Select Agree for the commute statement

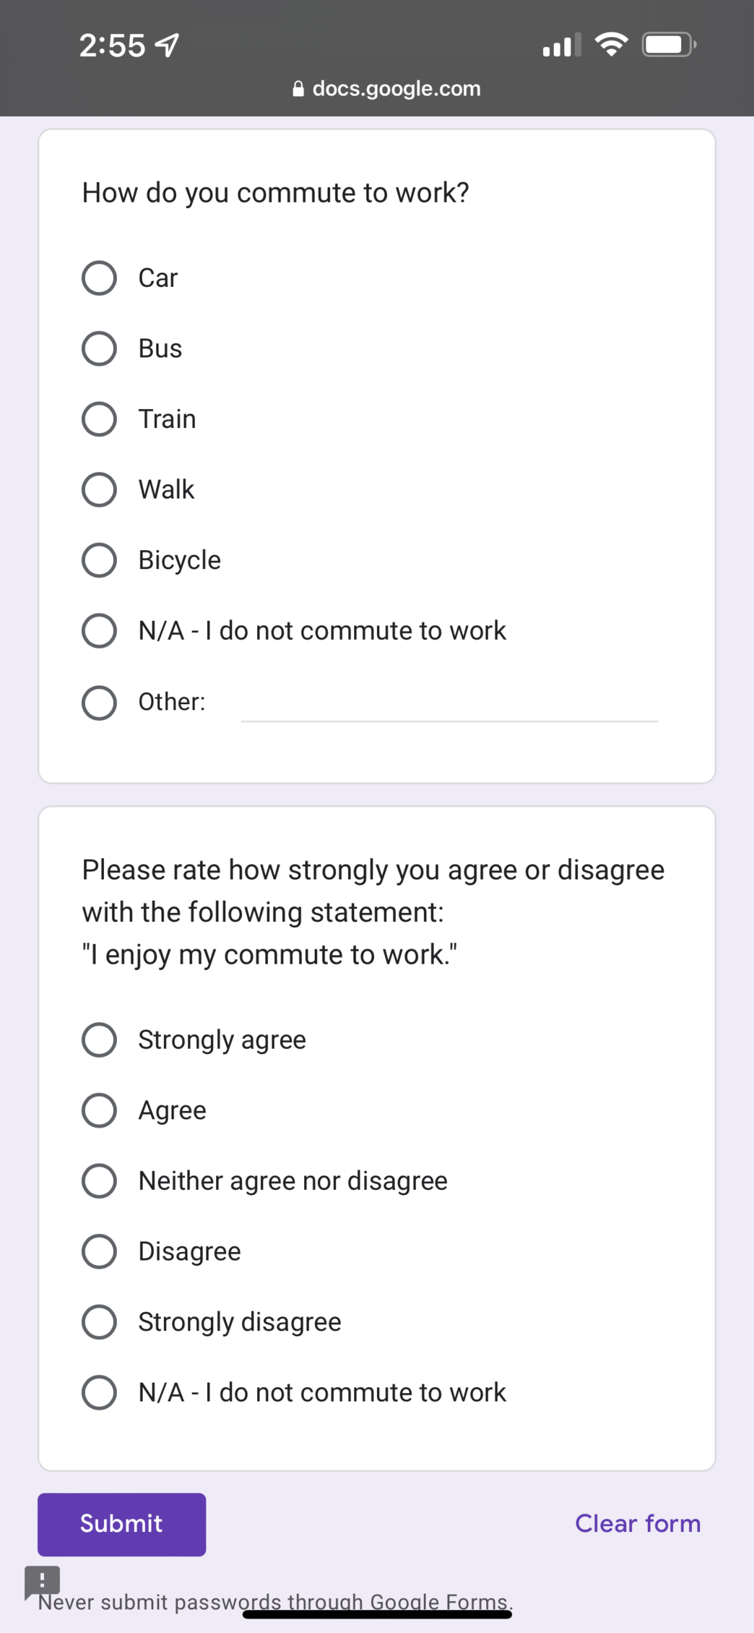pyautogui.click(x=99, y=1110)
